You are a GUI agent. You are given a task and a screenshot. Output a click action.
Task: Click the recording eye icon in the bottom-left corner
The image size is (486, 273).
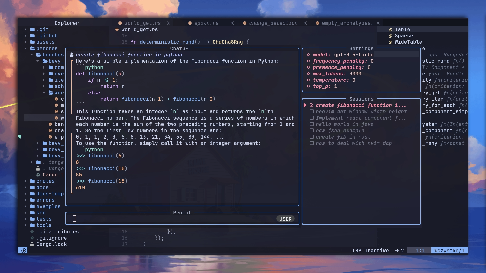pos(23,250)
